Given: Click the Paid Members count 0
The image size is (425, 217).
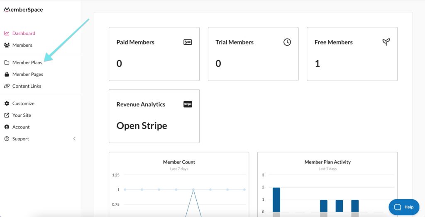Looking at the screenshot, I should [x=119, y=64].
